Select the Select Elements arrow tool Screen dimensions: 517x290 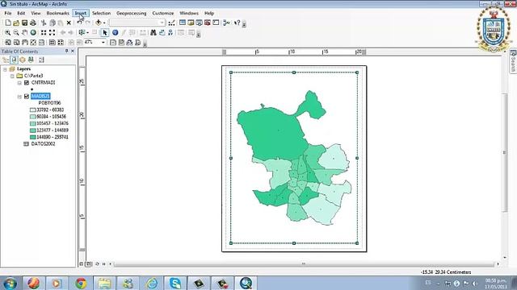105,32
